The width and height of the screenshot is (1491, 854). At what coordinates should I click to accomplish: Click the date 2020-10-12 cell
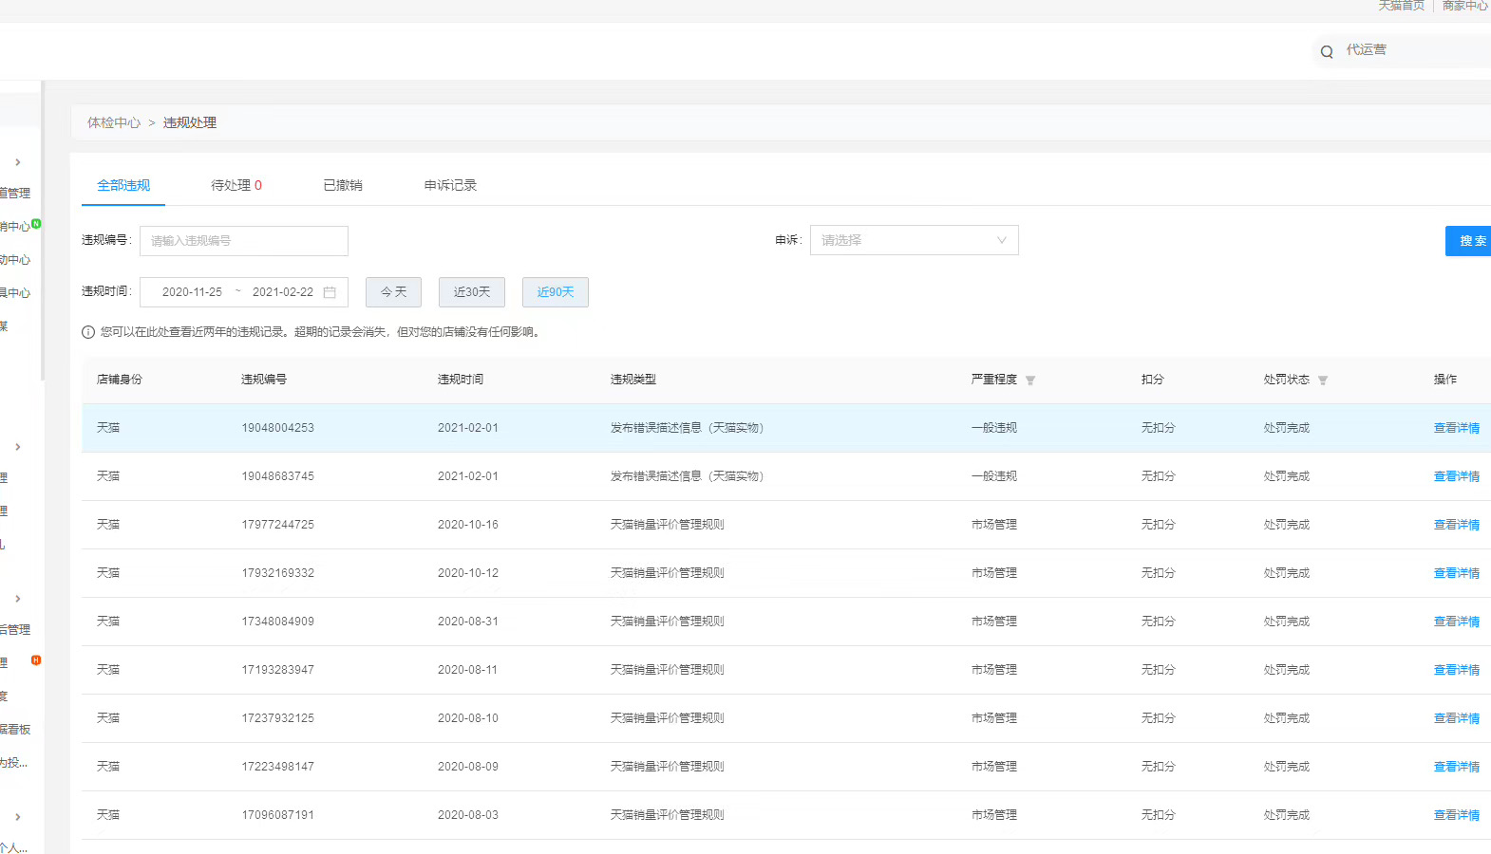click(x=468, y=573)
